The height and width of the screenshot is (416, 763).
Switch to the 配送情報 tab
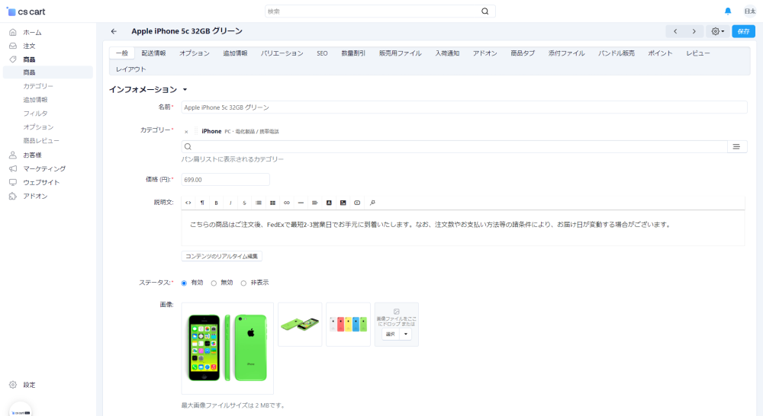154,53
